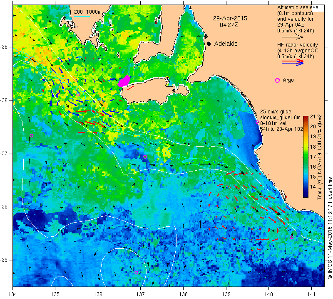This screenshot has width=333, height=299.
Task: Click the dark blue bottom of color bar
Action: tap(306, 195)
